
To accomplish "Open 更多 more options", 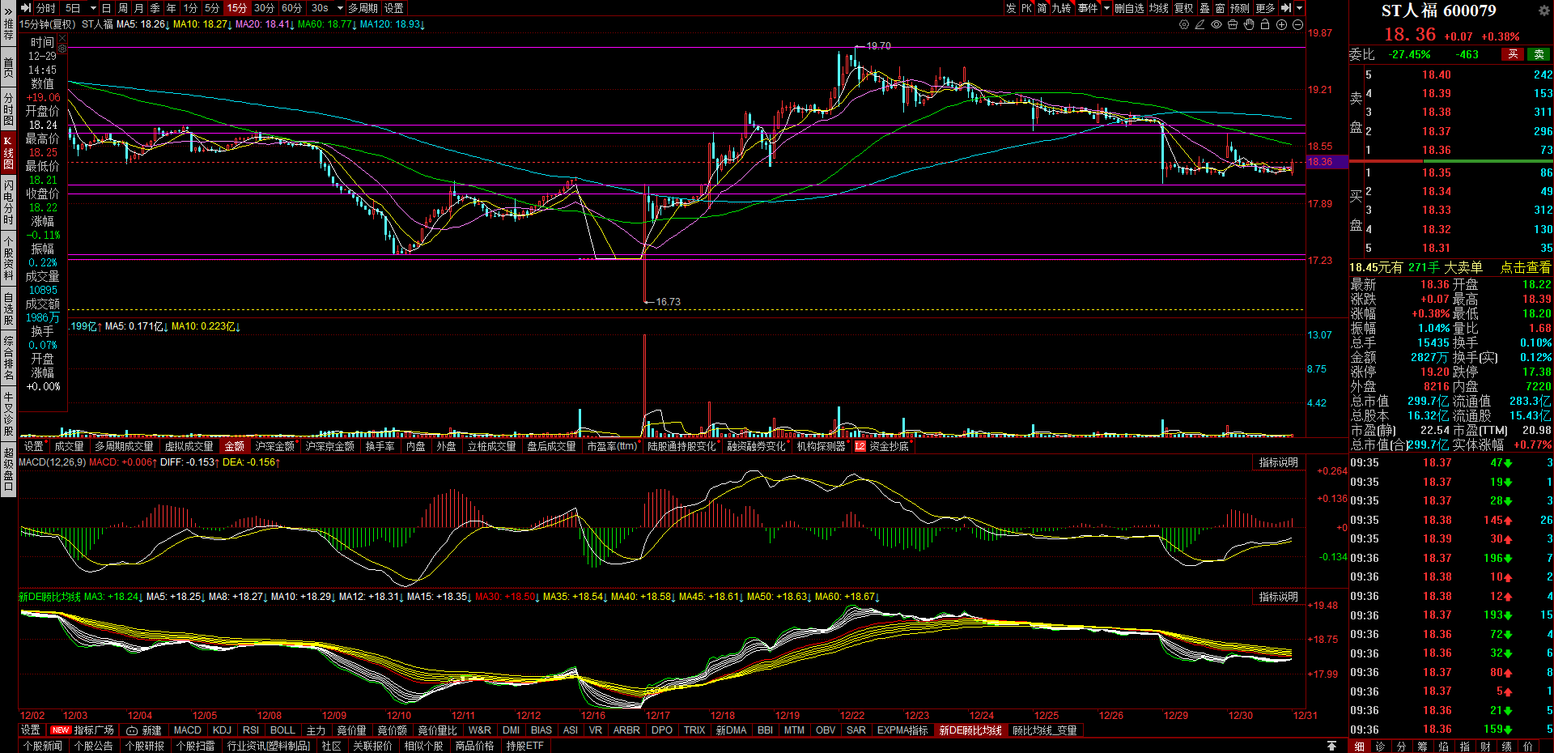I will click(1266, 8).
